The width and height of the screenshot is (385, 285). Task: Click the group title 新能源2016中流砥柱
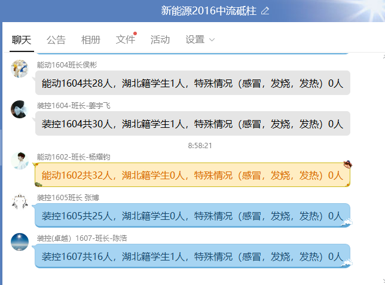point(209,11)
